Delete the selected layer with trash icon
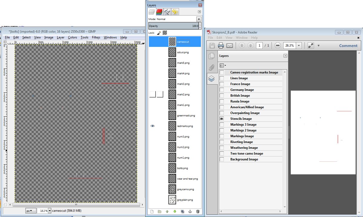The image size is (363, 217). (x=198, y=212)
